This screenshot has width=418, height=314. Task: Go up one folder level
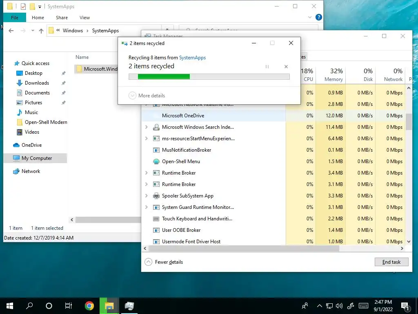(x=41, y=31)
